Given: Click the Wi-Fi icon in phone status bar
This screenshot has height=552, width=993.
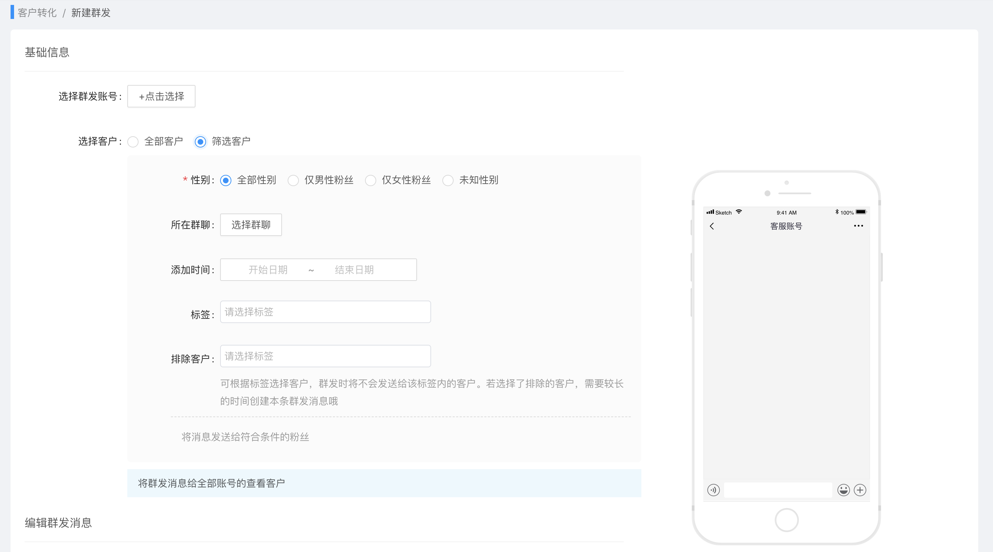Looking at the screenshot, I should (x=738, y=212).
